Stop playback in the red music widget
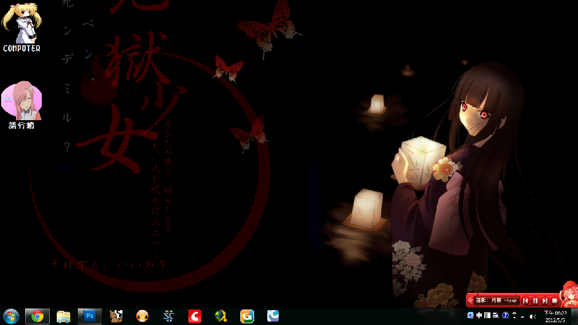578x325 pixels. [x=555, y=300]
